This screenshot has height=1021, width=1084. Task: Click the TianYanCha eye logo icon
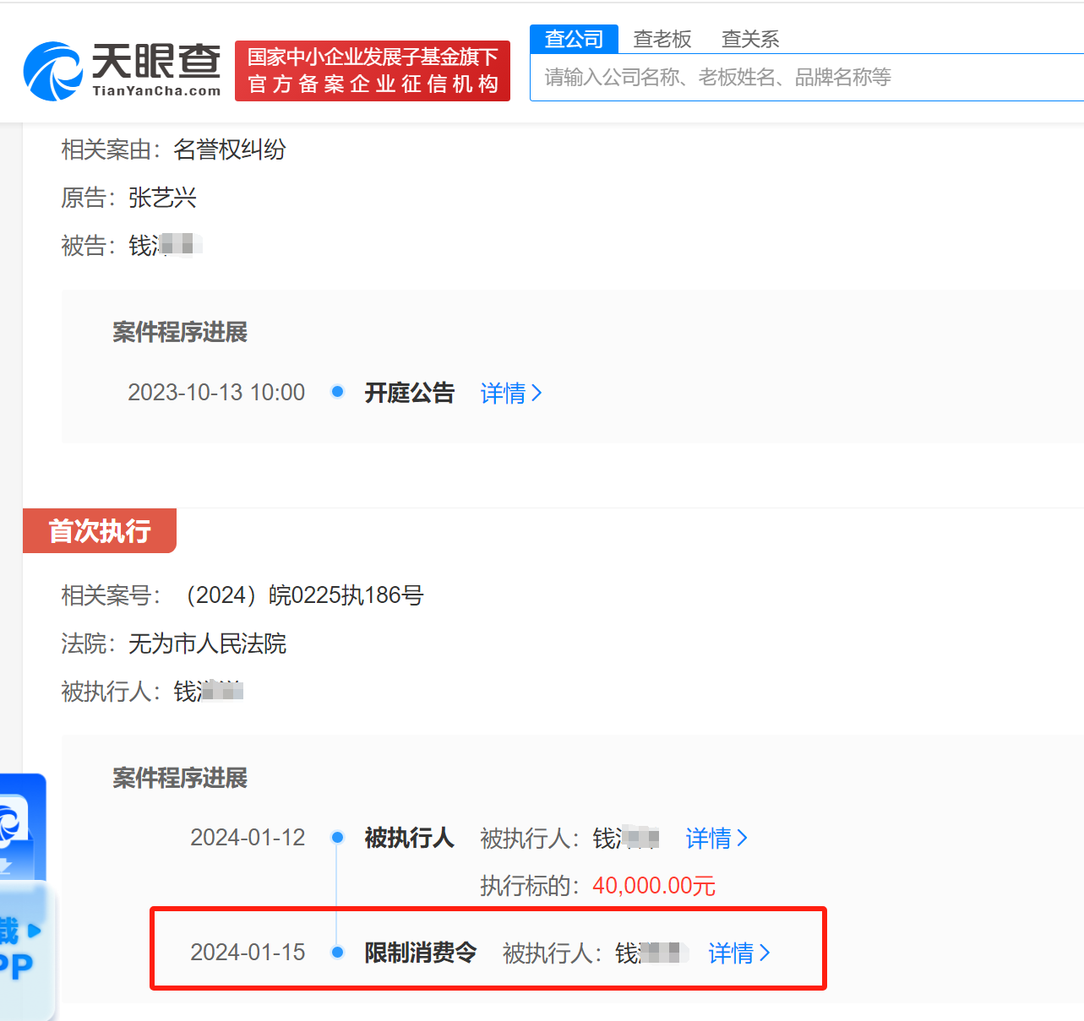(52, 72)
